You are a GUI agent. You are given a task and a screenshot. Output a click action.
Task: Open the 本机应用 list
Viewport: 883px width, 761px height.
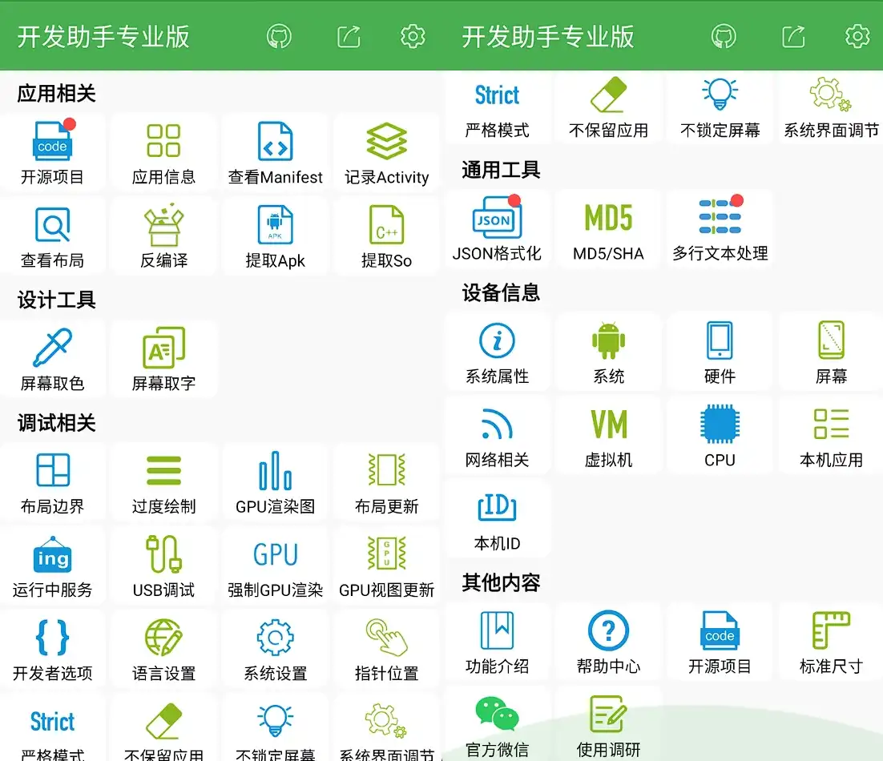[832, 436]
